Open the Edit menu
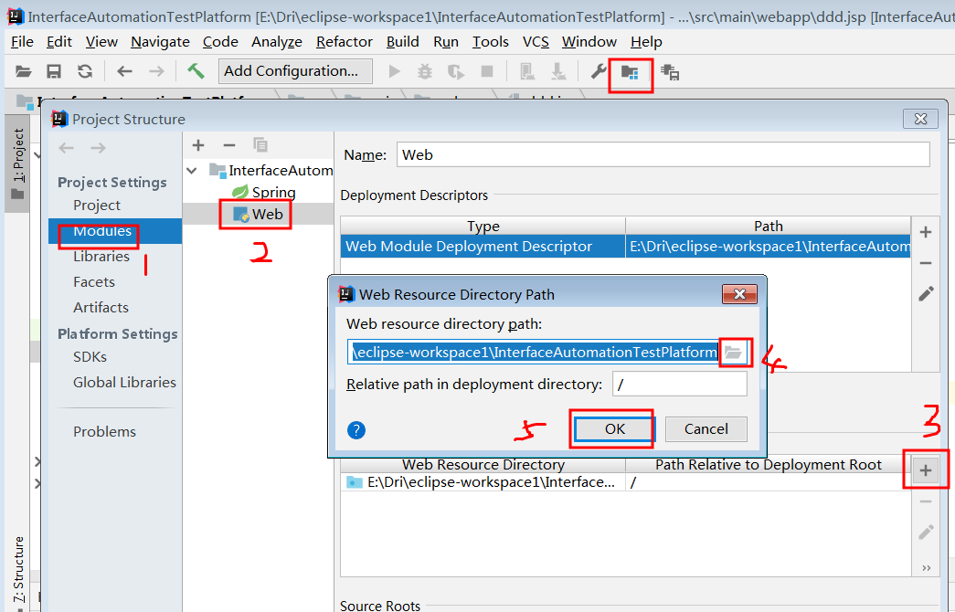 point(59,41)
